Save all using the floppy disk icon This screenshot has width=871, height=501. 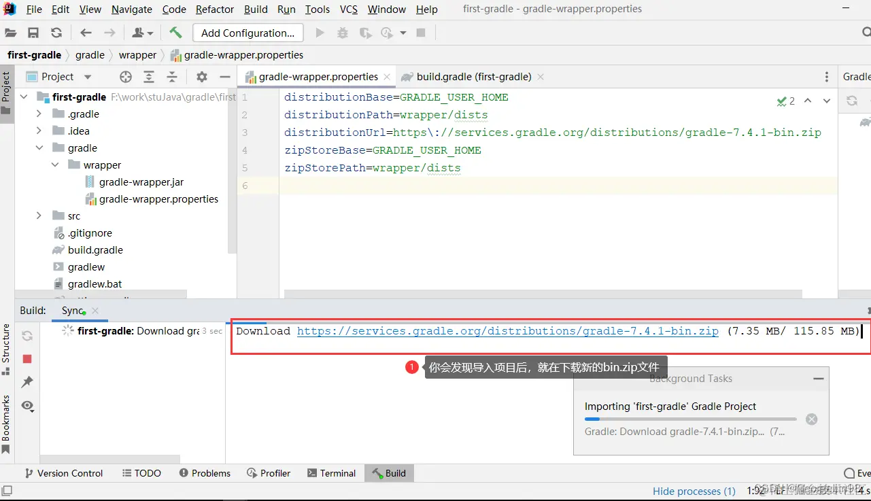coord(33,33)
